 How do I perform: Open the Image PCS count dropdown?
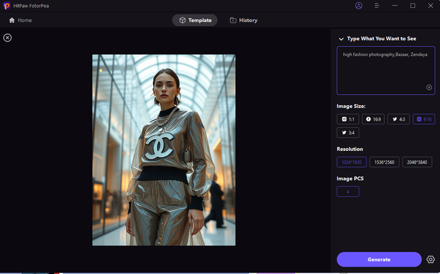pos(348,192)
